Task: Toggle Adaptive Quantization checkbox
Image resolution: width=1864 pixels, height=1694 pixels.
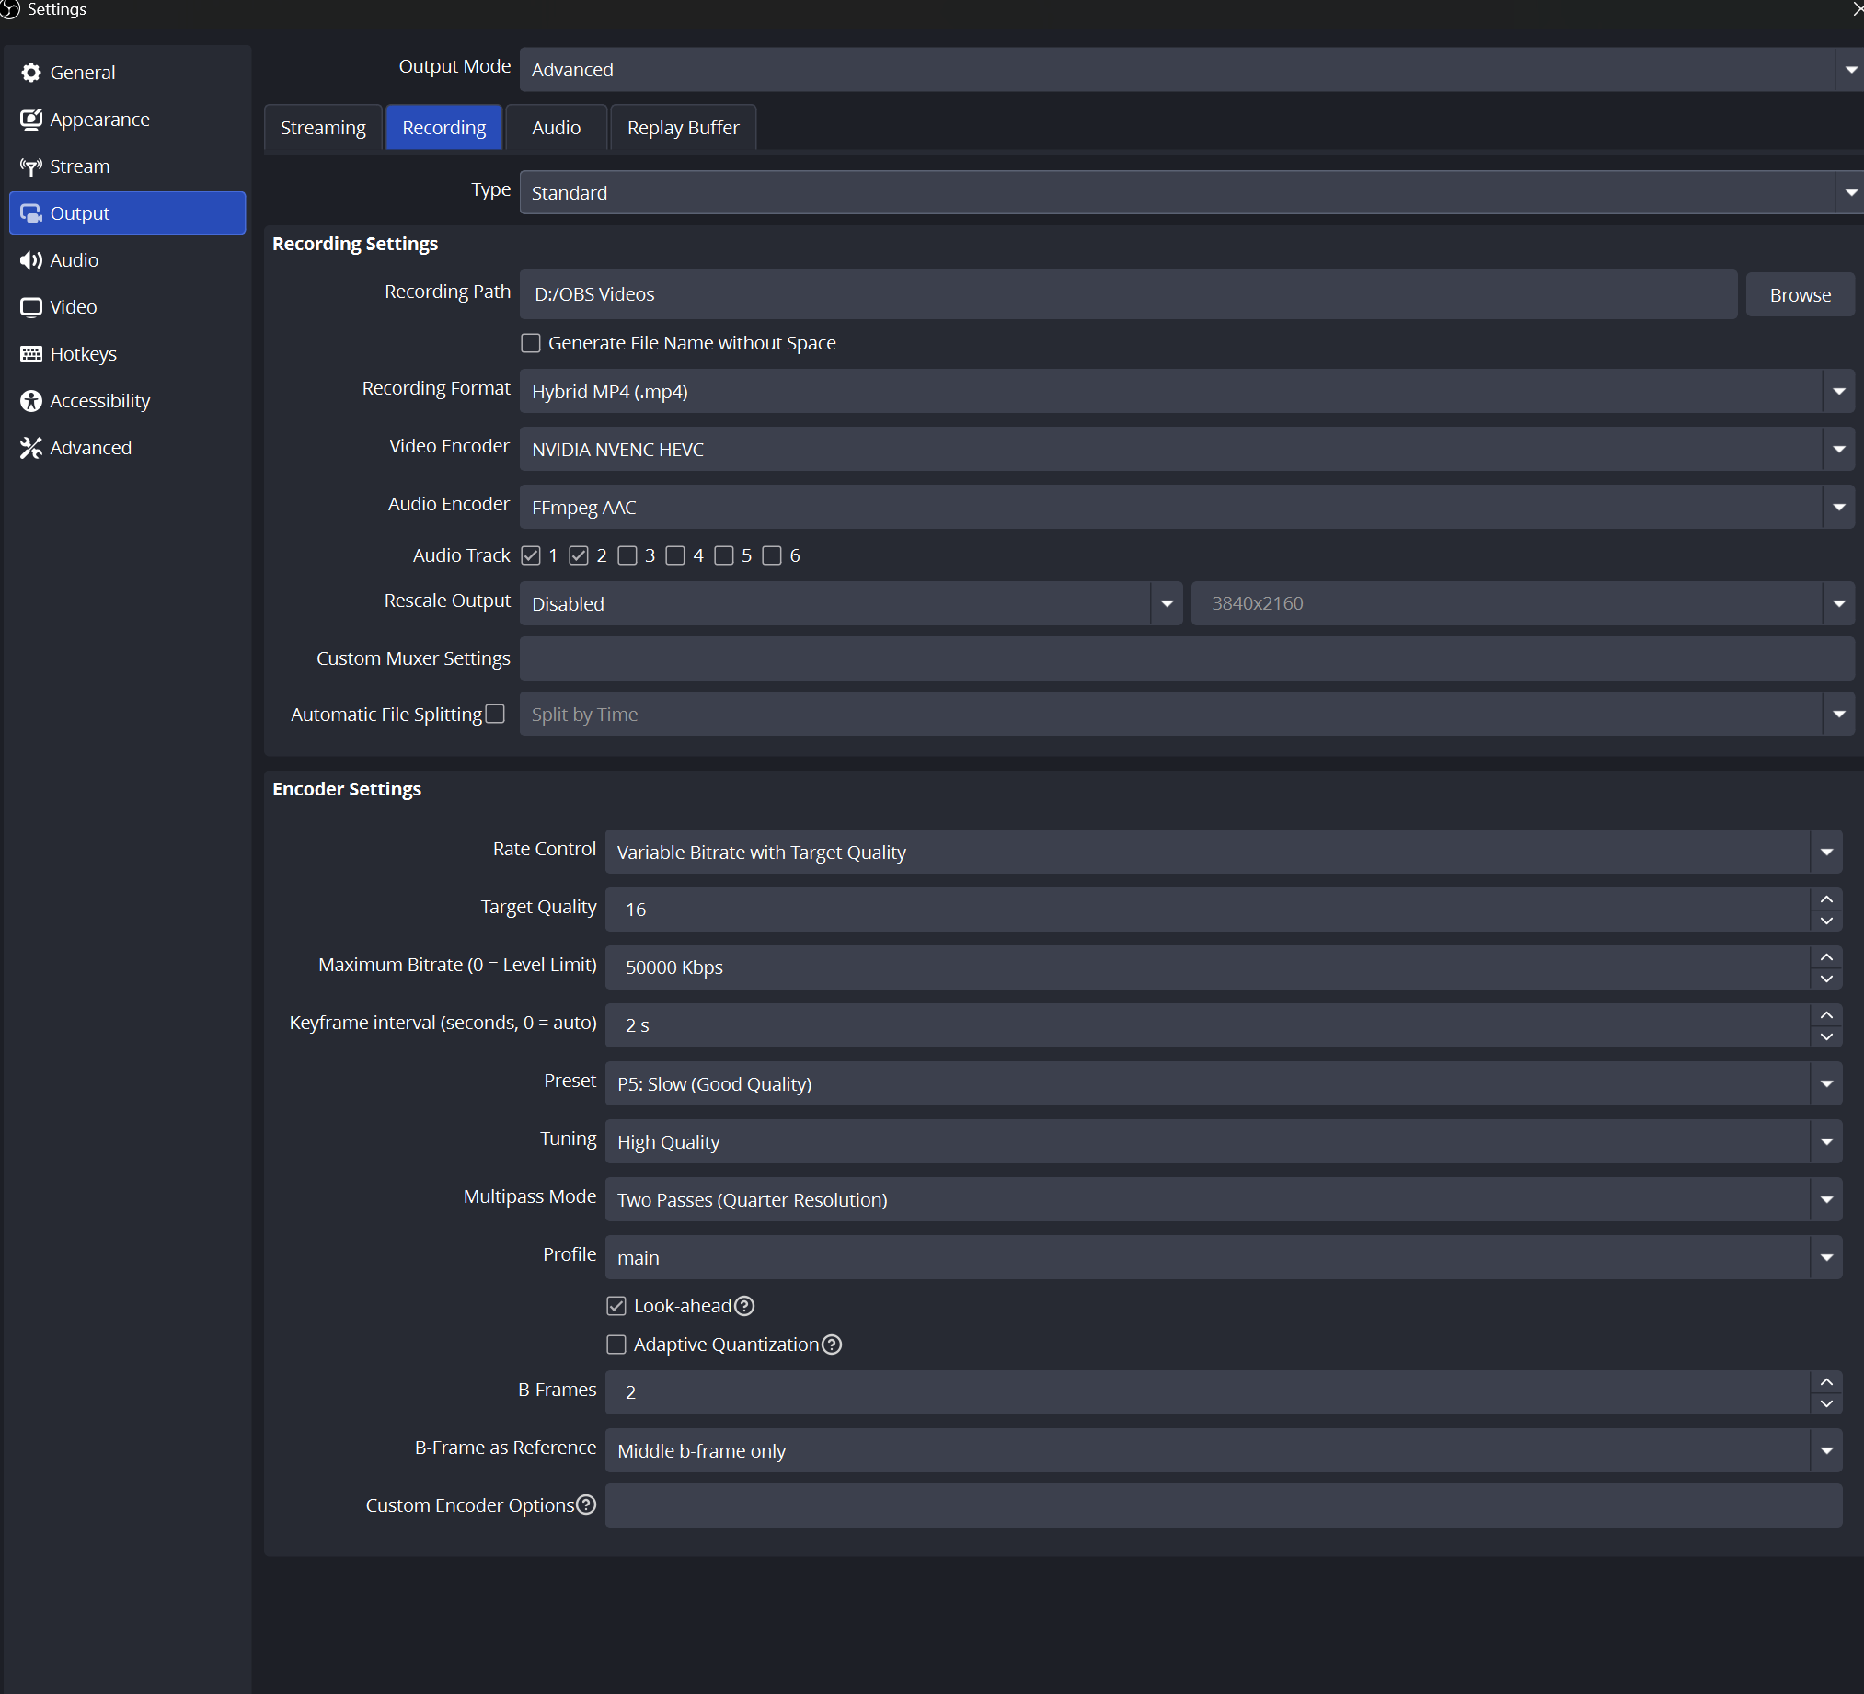Action: coord(616,1345)
